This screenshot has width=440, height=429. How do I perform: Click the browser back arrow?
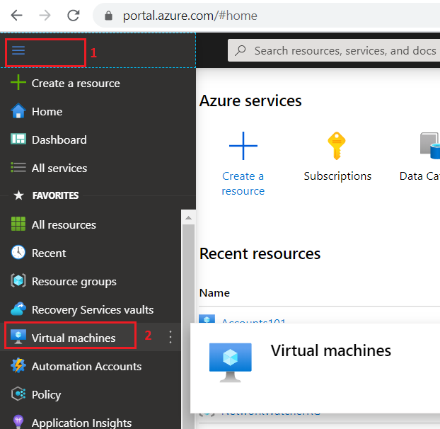[16, 15]
